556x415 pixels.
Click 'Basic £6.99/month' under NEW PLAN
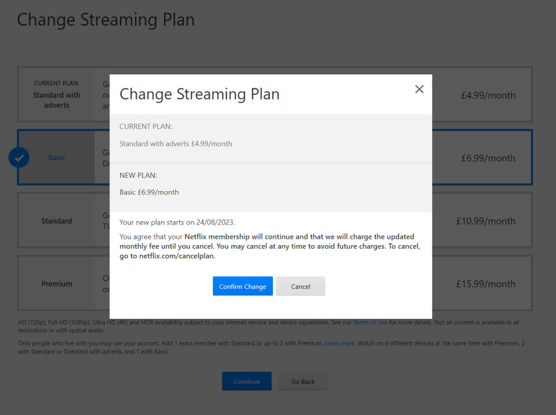pyautogui.click(x=149, y=192)
